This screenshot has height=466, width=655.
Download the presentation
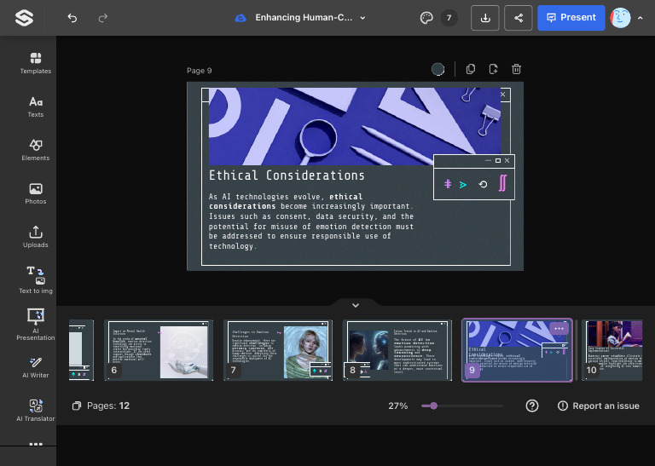tap(485, 18)
